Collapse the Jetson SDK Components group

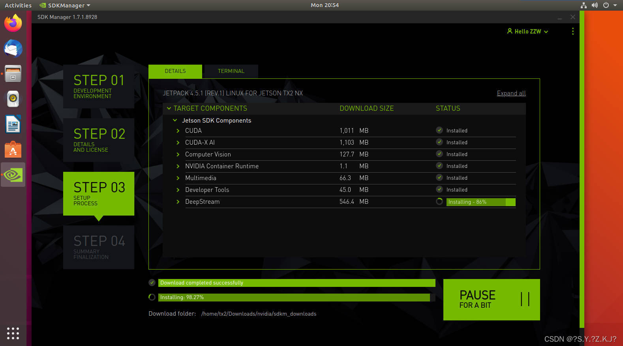(x=175, y=120)
